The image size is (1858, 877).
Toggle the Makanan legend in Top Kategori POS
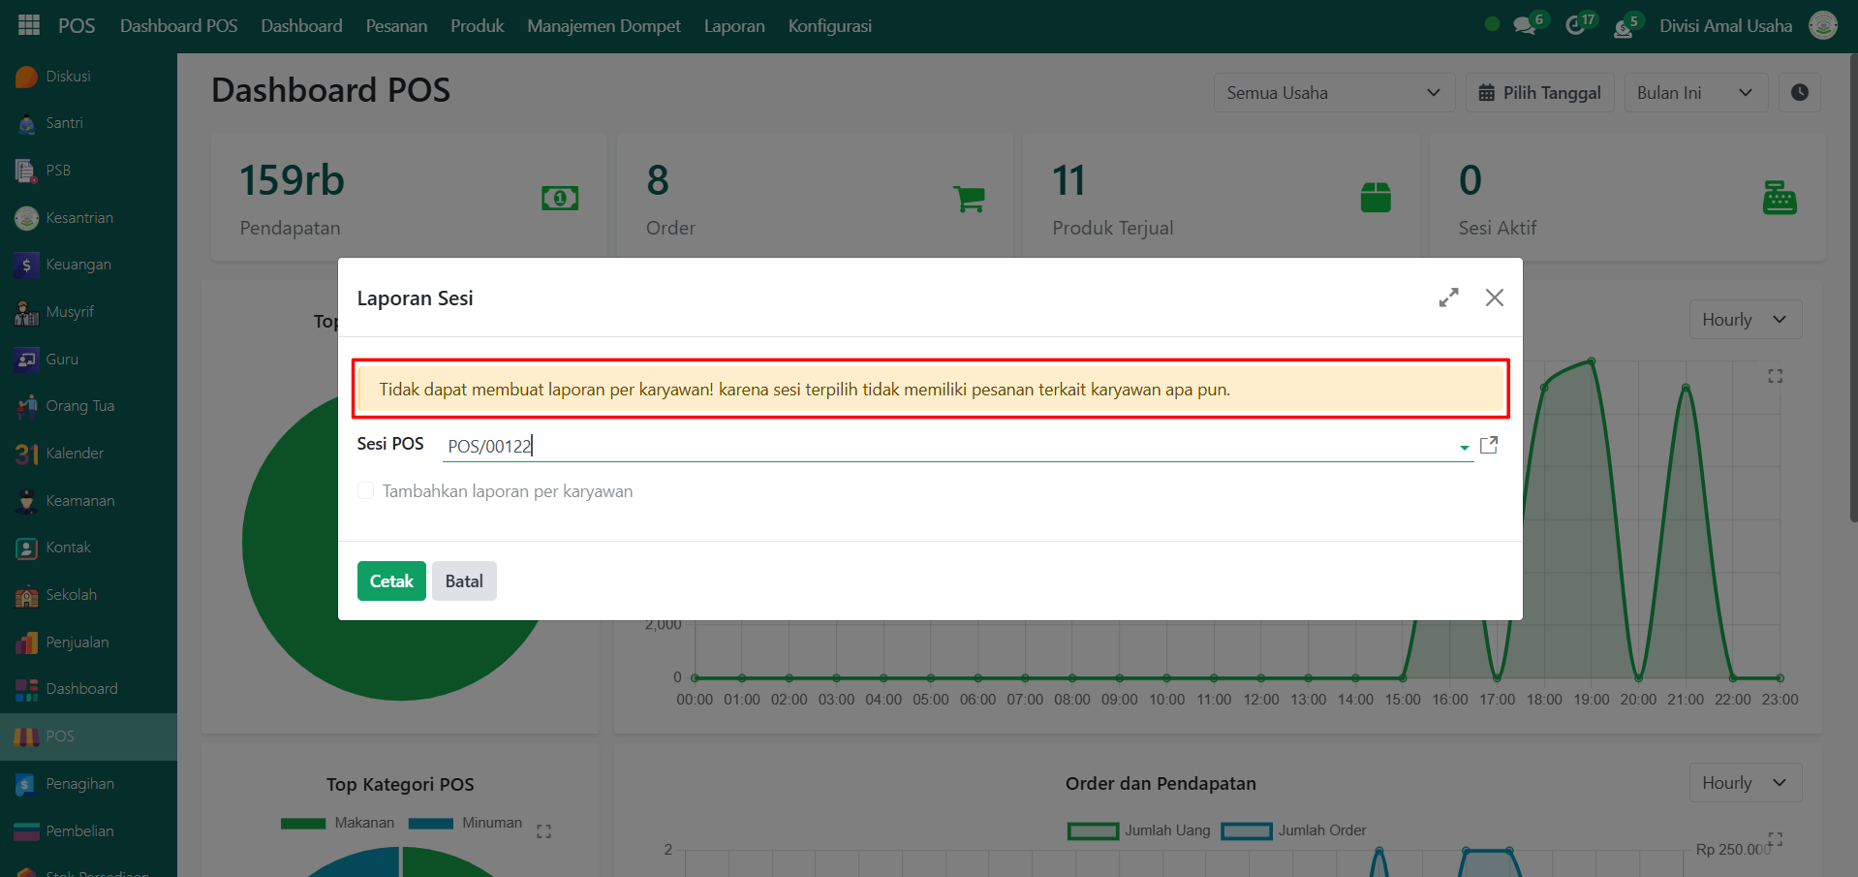(337, 823)
